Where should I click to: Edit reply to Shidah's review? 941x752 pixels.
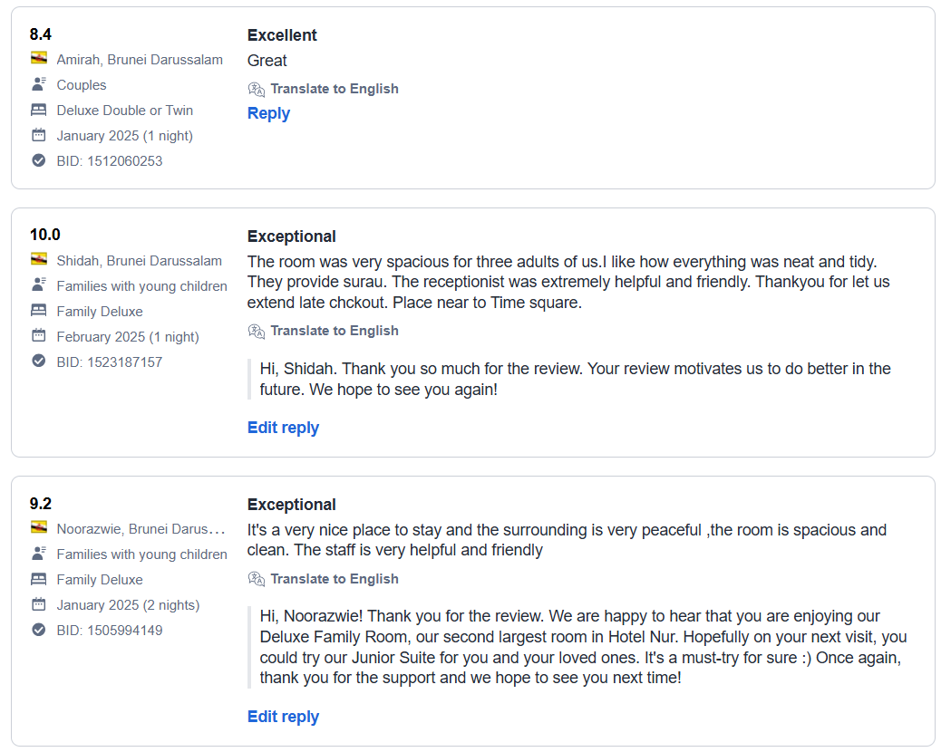pos(283,428)
